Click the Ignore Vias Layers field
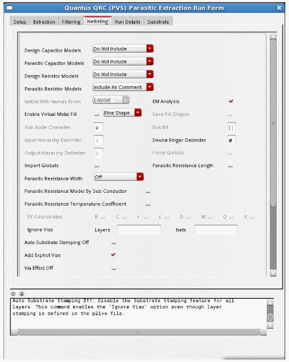 tap(139, 230)
